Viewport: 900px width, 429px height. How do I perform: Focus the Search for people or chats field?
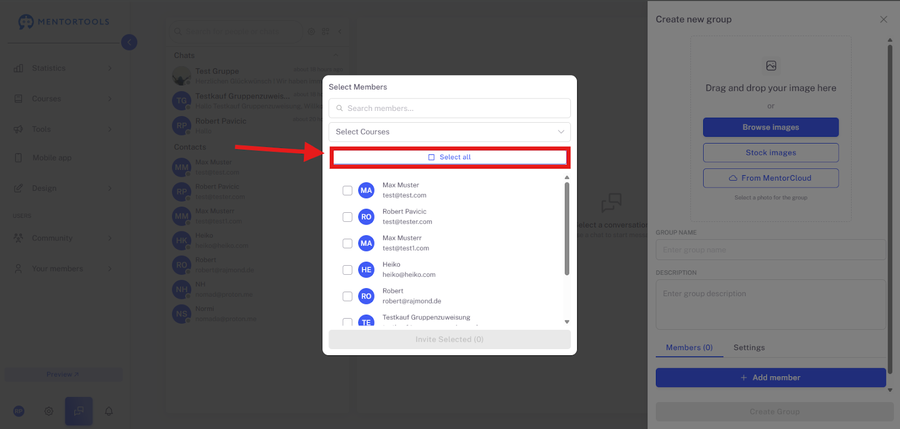point(236,32)
